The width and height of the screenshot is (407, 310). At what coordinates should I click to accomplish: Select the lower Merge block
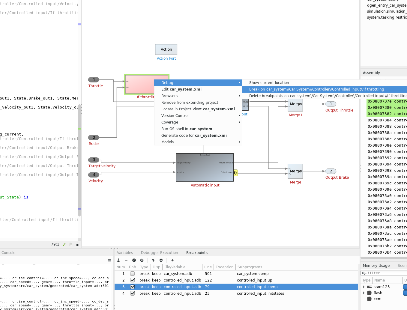[295, 171]
